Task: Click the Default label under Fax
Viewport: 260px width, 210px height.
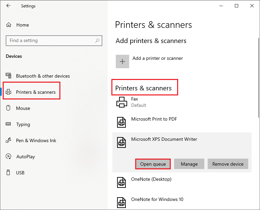Action: (139, 105)
